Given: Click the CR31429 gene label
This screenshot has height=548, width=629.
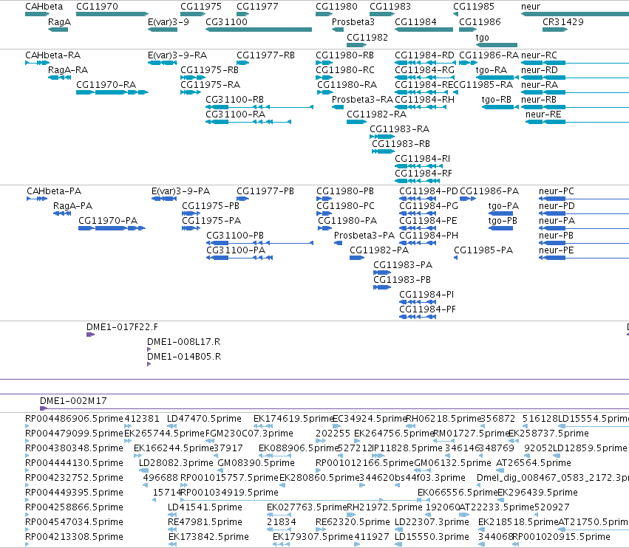Looking at the screenshot, I should pyautogui.click(x=563, y=22).
